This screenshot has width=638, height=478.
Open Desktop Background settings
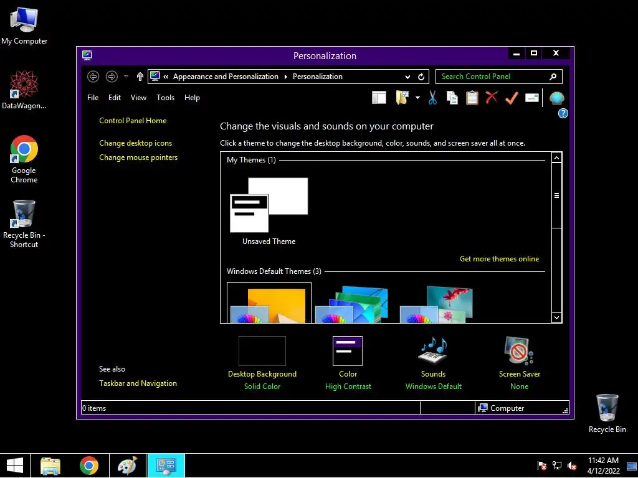[262, 363]
